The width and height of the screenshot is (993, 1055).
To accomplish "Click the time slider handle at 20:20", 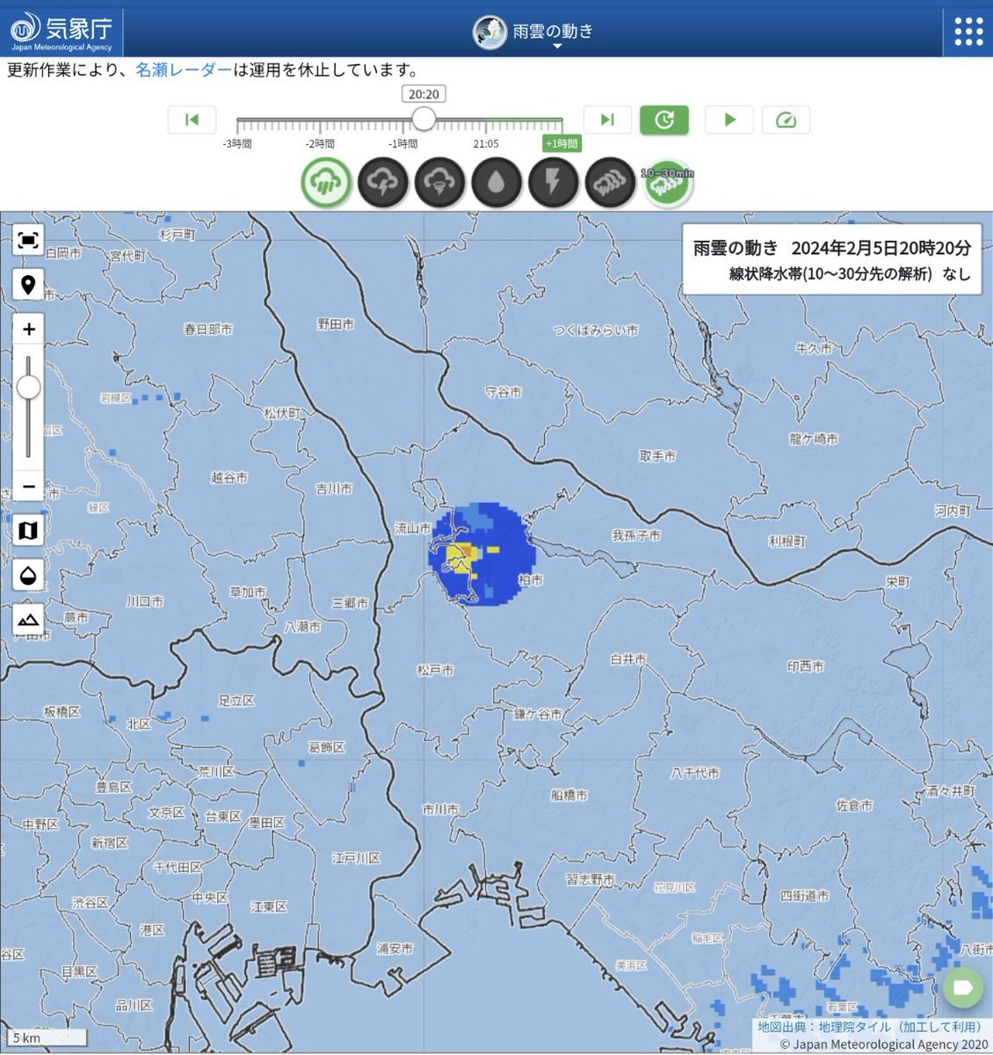I will coord(424,119).
